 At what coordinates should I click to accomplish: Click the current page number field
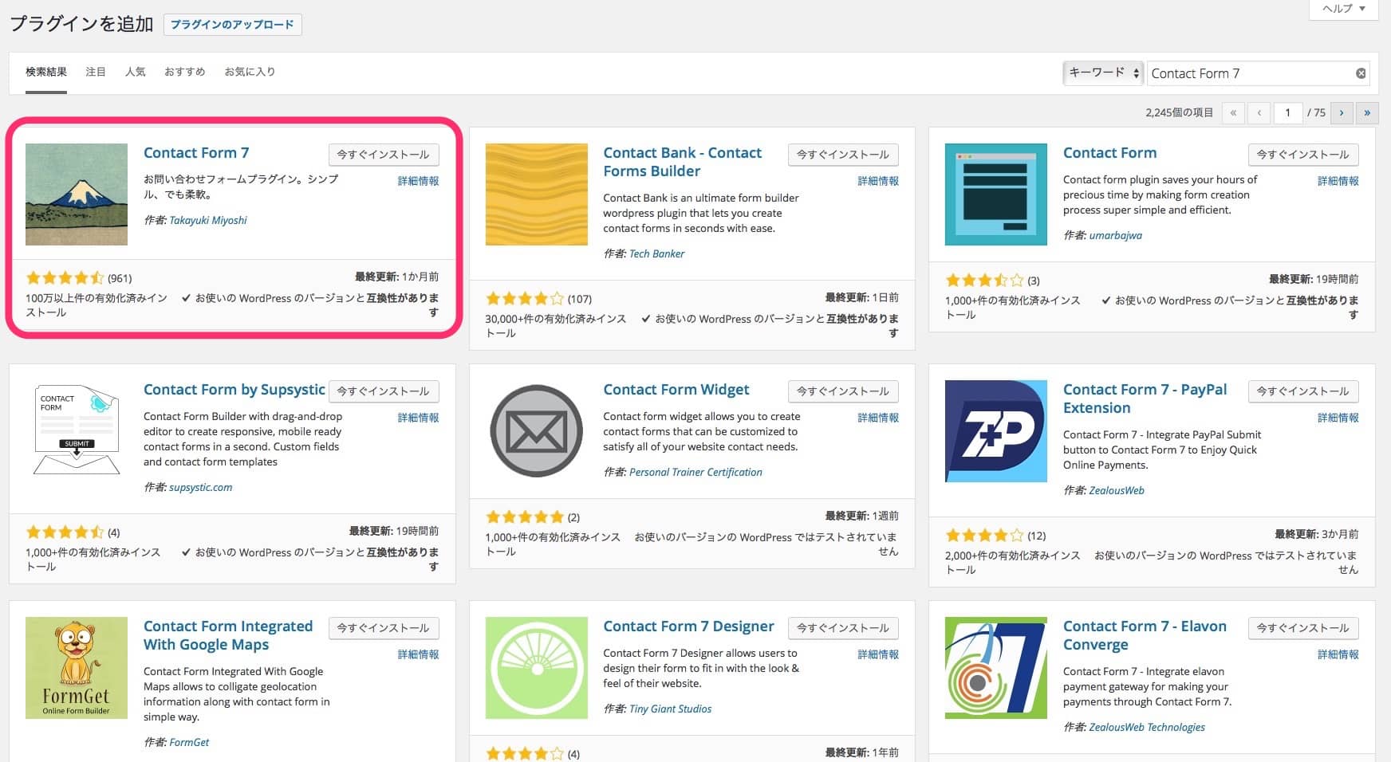[1288, 112]
